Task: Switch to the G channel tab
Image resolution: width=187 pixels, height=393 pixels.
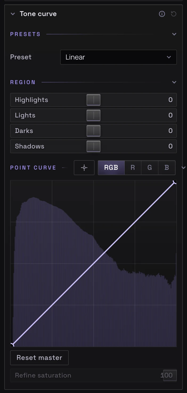Action: coord(150,168)
